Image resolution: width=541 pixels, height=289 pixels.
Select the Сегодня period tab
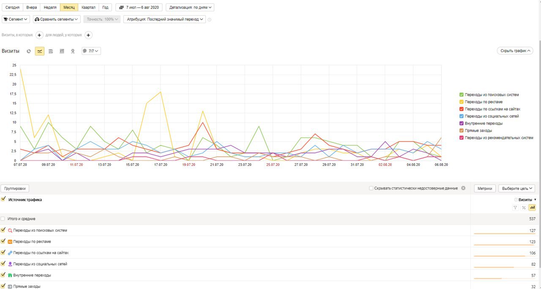point(12,8)
